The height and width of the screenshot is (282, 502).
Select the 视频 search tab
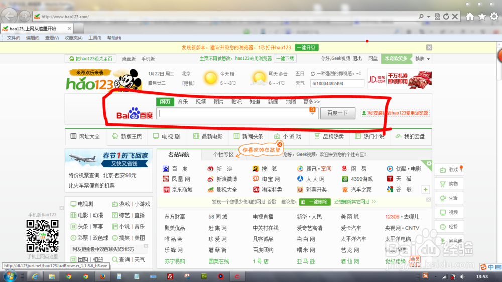[x=201, y=102]
